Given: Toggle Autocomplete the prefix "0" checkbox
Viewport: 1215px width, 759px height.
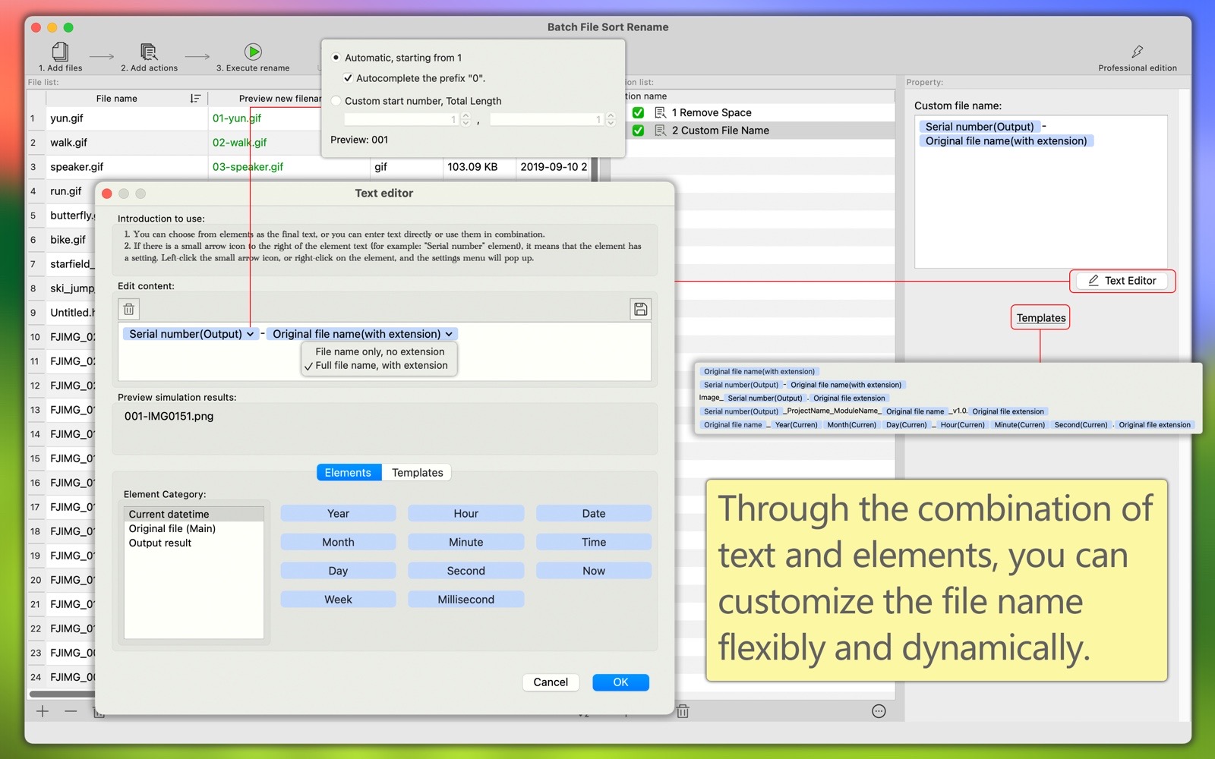Looking at the screenshot, I should [348, 78].
